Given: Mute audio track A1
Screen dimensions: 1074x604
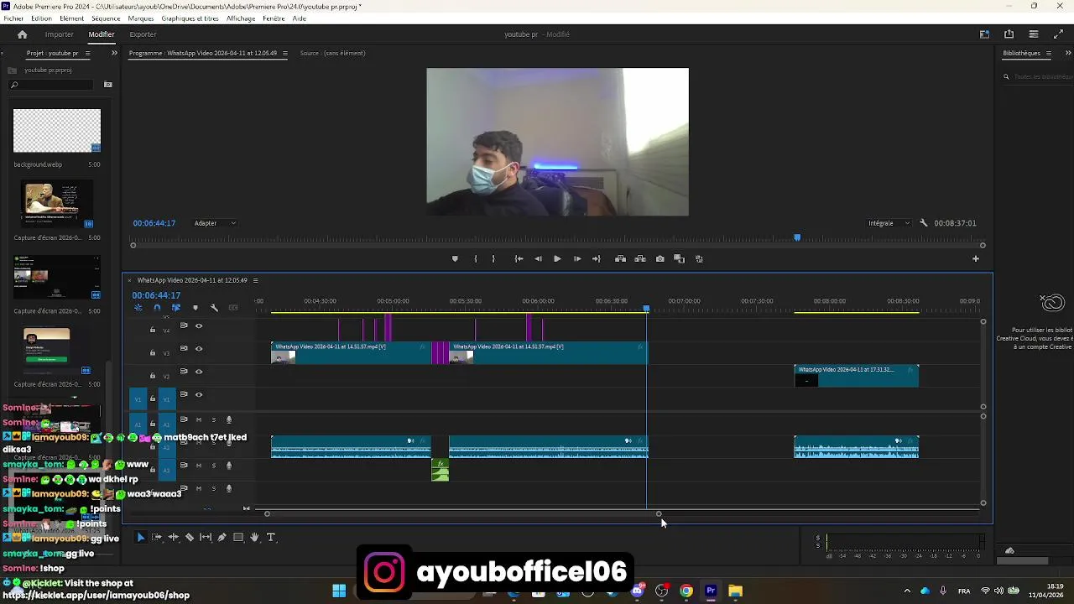Looking at the screenshot, I should pos(199,419).
